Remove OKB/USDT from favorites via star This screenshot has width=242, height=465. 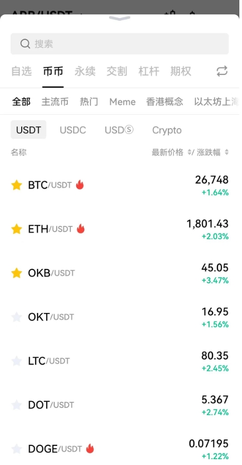pyautogui.click(x=16, y=273)
